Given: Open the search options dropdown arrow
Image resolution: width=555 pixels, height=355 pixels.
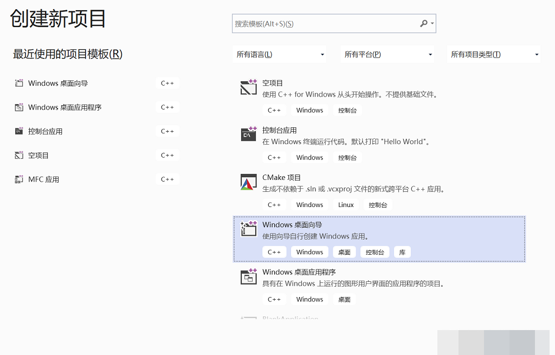Looking at the screenshot, I should (432, 24).
